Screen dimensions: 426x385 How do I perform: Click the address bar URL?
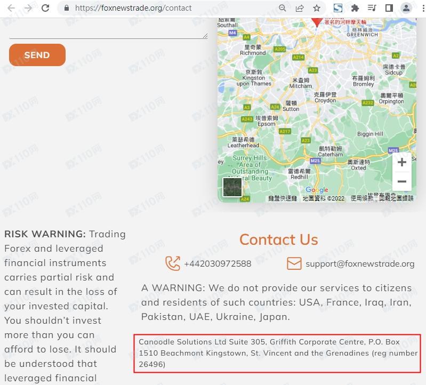click(133, 8)
